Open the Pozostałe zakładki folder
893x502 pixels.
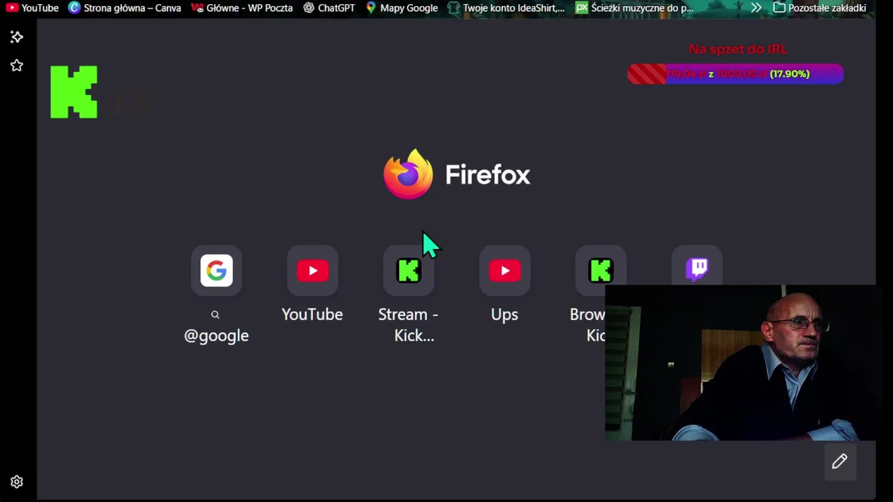point(820,8)
